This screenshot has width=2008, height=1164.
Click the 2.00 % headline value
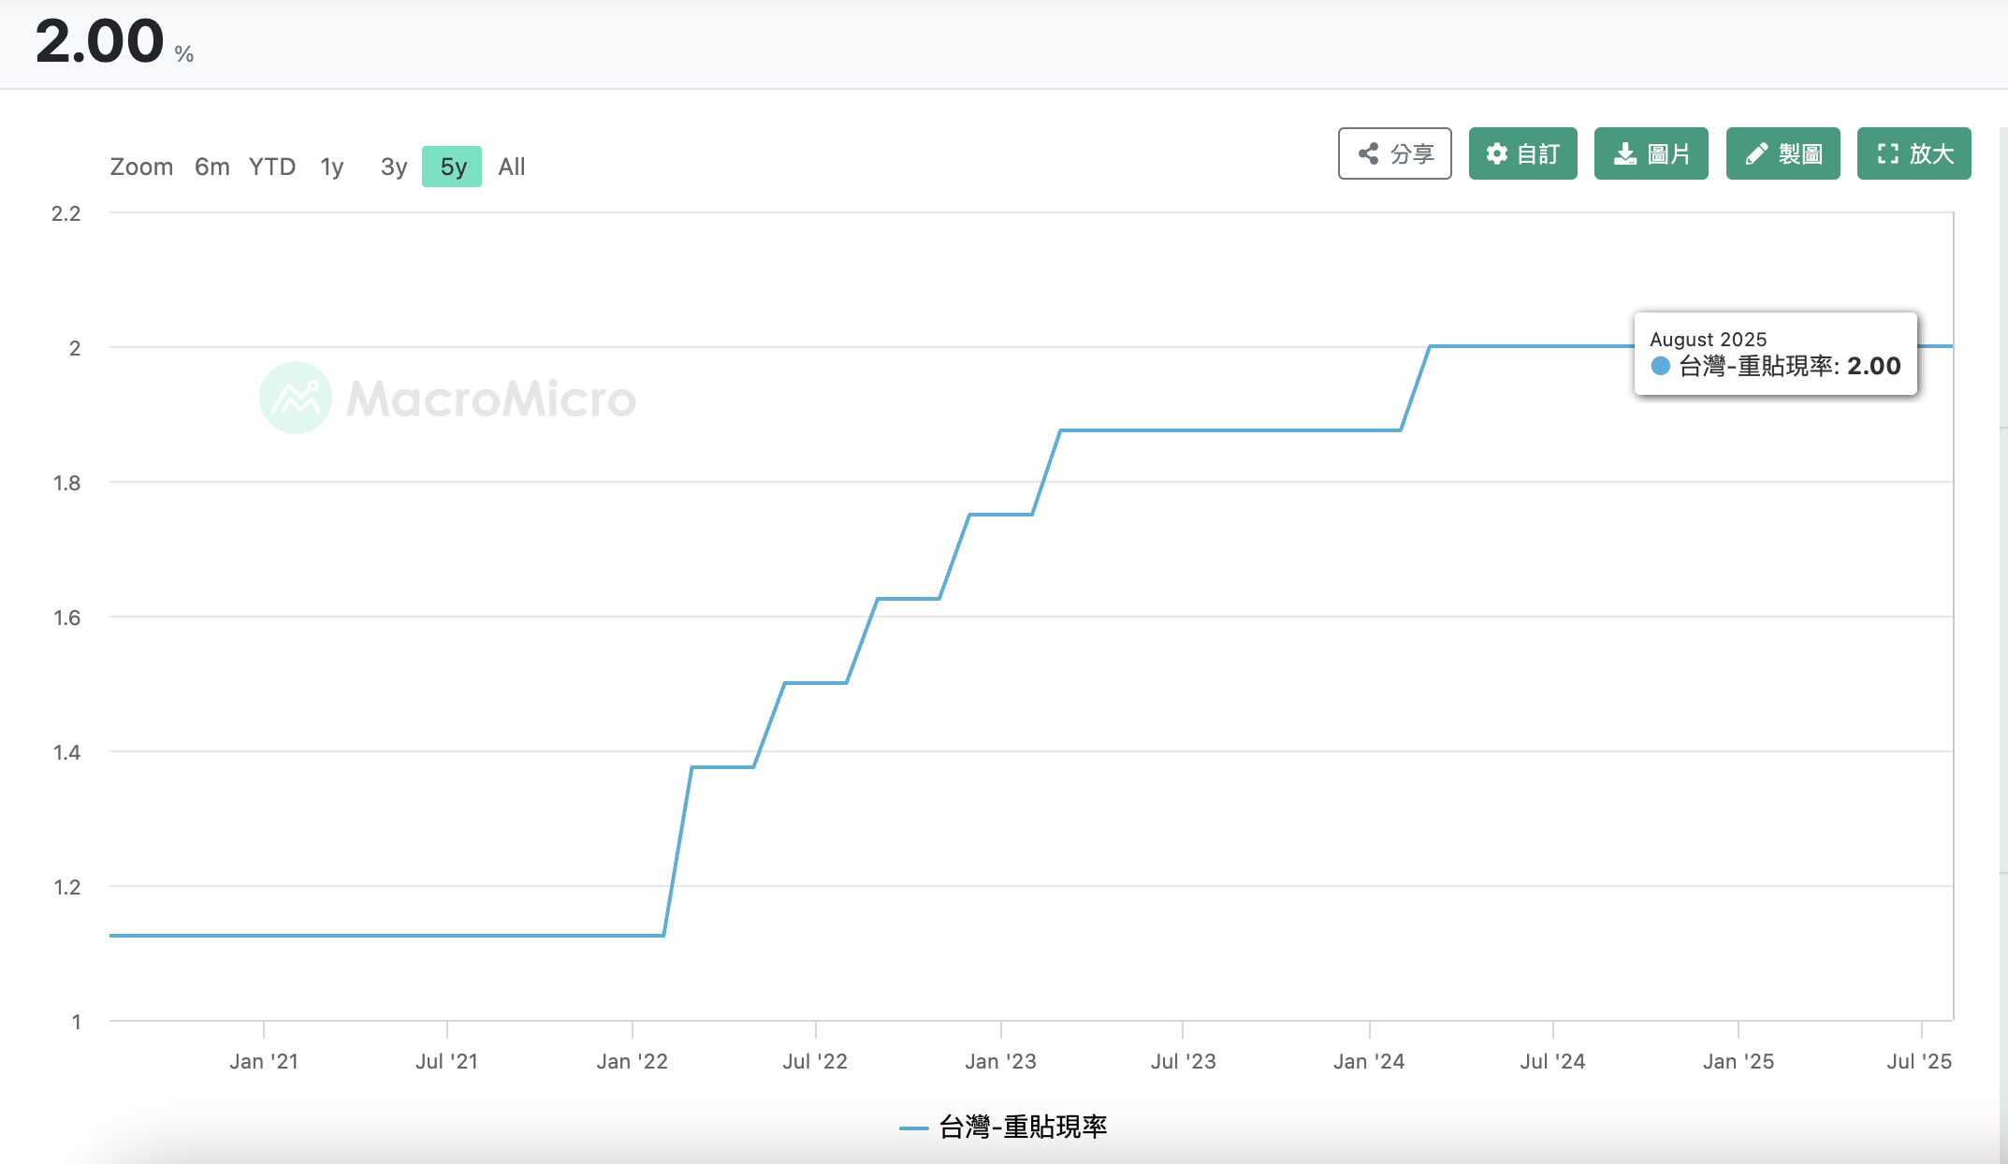pyautogui.click(x=101, y=42)
